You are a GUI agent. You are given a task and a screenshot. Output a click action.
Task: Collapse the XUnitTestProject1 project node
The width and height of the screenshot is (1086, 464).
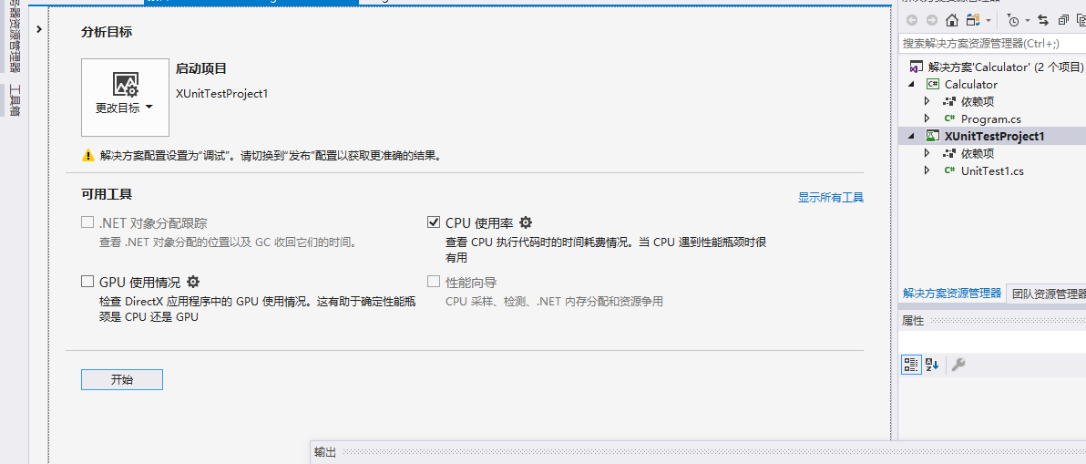tap(911, 137)
